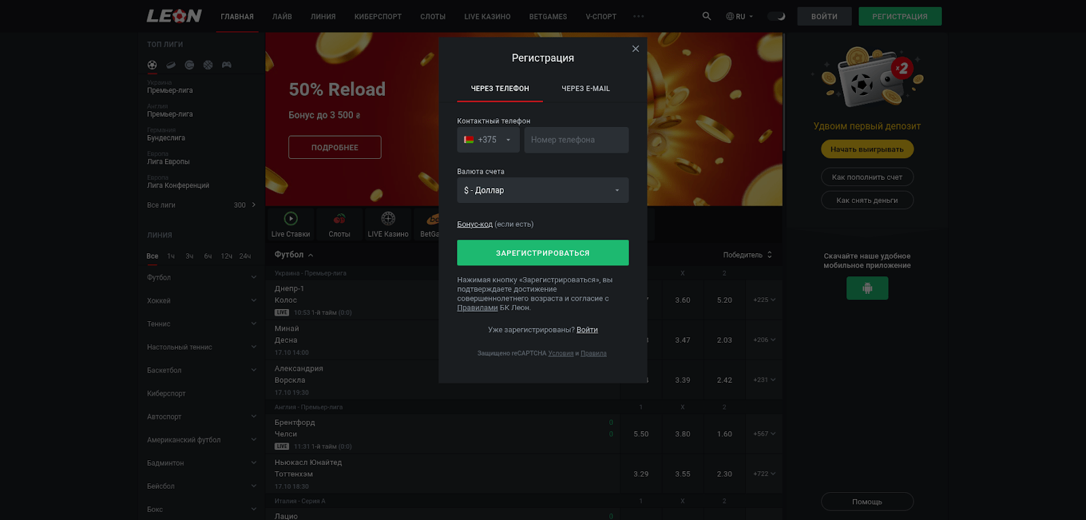Open the LIVE КАЗИНО menu item
The image size is (1086, 520).
[x=487, y=16]
